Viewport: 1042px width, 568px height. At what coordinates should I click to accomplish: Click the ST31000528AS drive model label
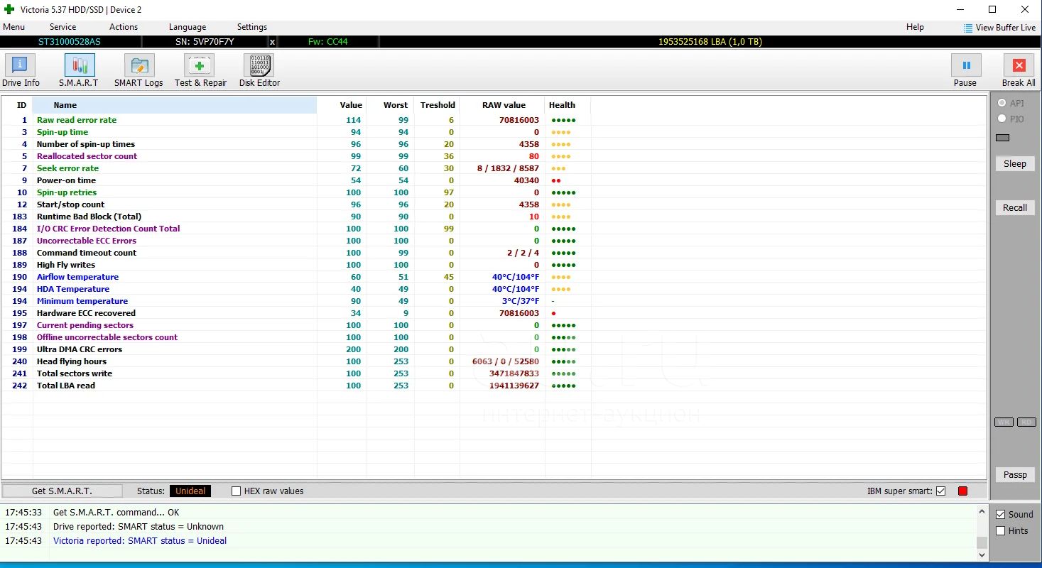coord(69,42)
